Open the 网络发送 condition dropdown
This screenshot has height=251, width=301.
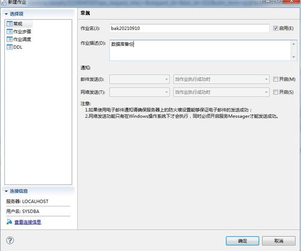221,92
